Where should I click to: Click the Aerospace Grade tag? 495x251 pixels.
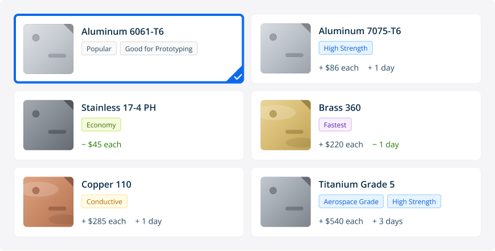[x=351, y=201]
